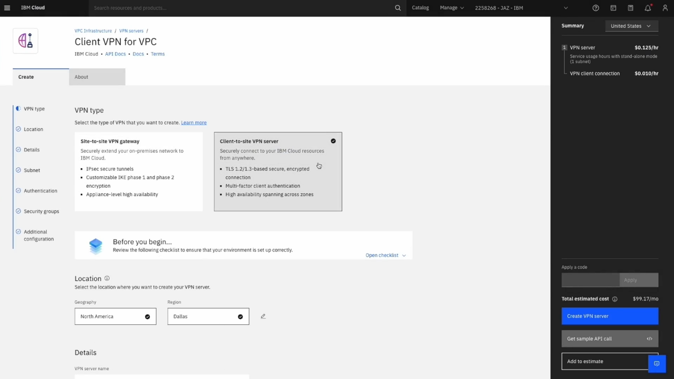Click the code icon on Get sample API call
Viewport: 674px width, 379px height.
[x=650, y=339]
